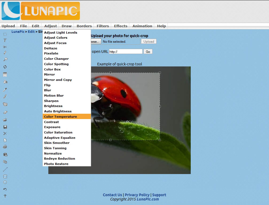Open the Borders menu

click(x=84, y=26)
